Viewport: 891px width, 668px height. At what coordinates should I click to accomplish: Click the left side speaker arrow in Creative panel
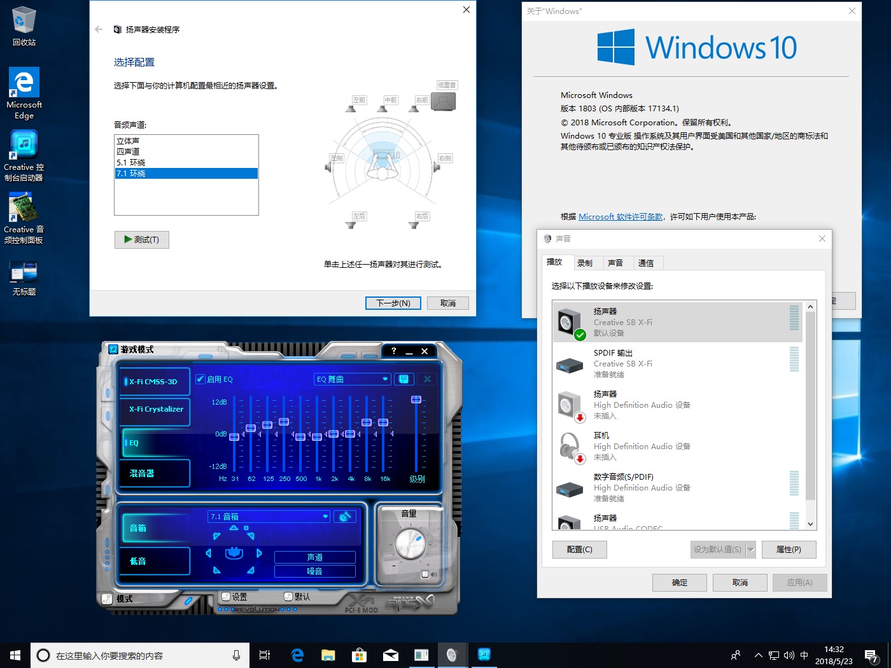point(209,553)
